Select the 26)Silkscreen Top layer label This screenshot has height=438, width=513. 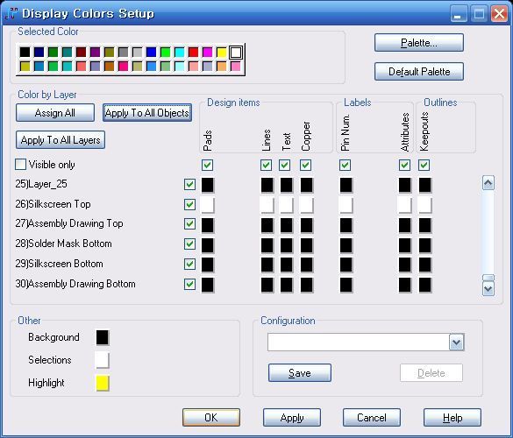click(53, 204)
